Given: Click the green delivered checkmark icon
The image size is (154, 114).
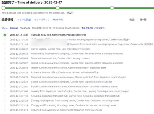Looking at the screenshot, I should pos(5,35).
